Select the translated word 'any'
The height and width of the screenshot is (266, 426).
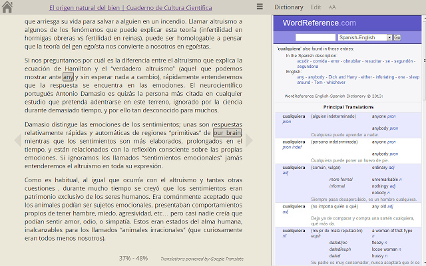click(x=68, y=77)
